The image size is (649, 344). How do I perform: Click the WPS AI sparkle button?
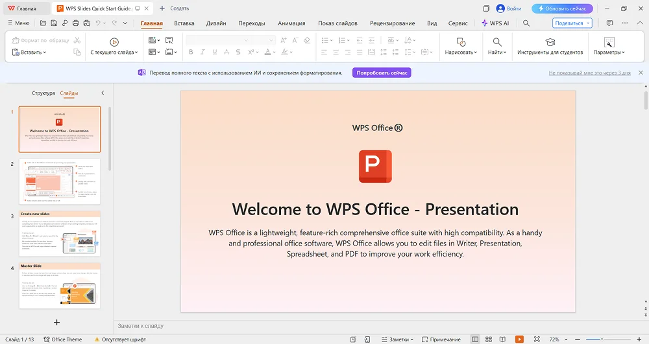coord(495,23)
